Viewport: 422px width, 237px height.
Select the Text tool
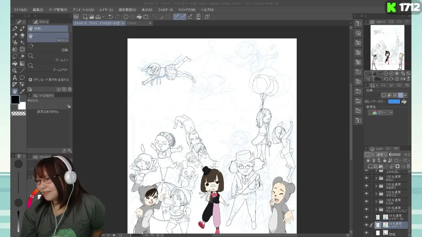pyautogui.click(x=15, y=78)
